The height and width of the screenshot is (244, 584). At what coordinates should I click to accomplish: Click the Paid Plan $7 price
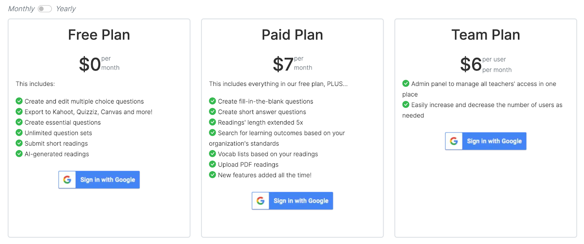click(x=283, y=64)
